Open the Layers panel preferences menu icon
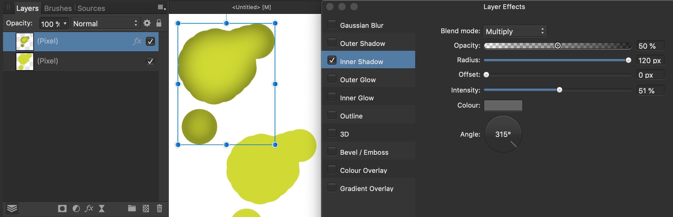This screenshot has width=673, height=217. 162,8
